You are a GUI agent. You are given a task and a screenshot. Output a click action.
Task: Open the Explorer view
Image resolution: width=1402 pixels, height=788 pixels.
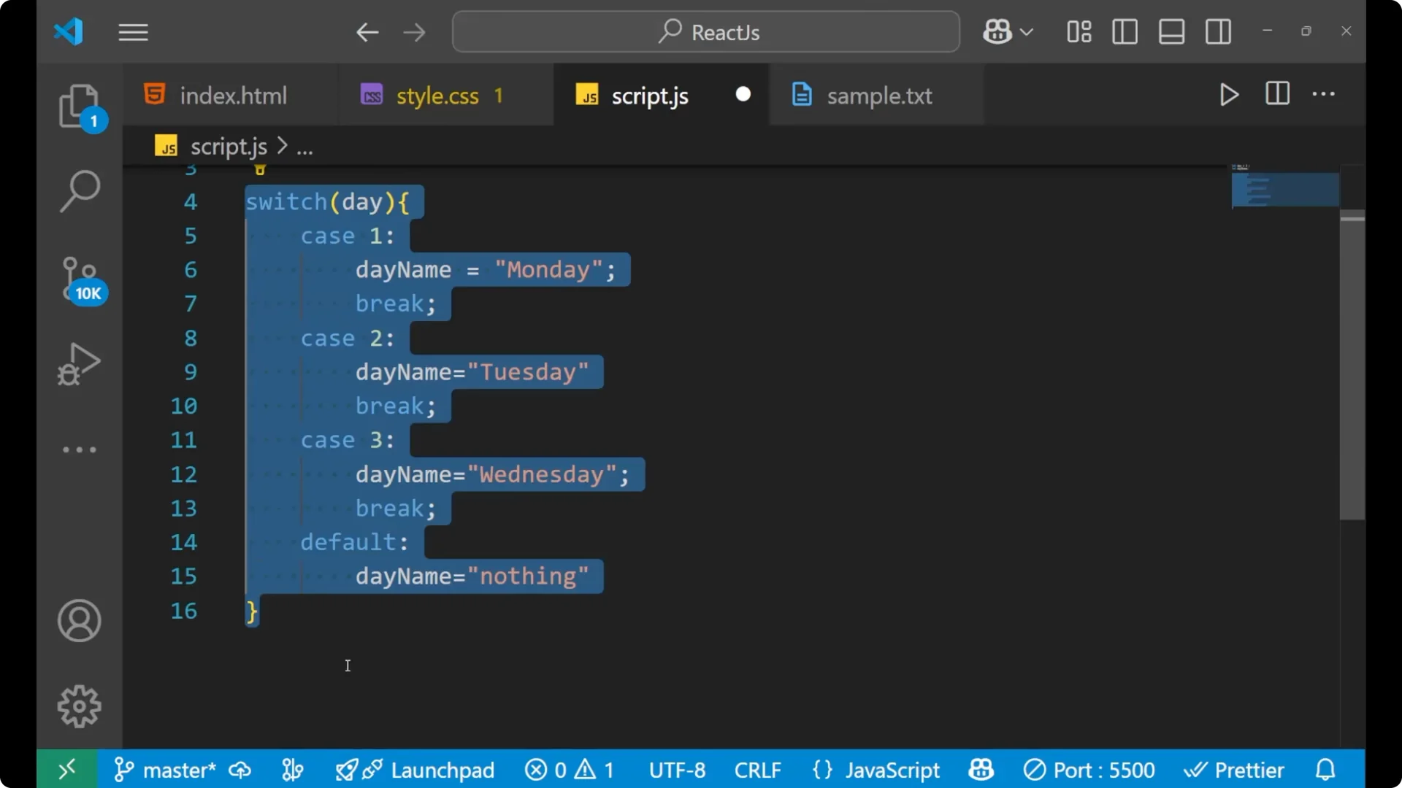point(79,106)
